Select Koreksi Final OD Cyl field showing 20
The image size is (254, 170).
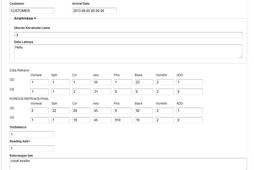pos(81,111)
